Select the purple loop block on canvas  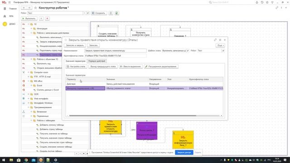[147, 131]
